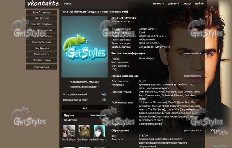The image size is (232, 148).
Task: Go to Мои Друзья menu item
Action: pos(41,18)
